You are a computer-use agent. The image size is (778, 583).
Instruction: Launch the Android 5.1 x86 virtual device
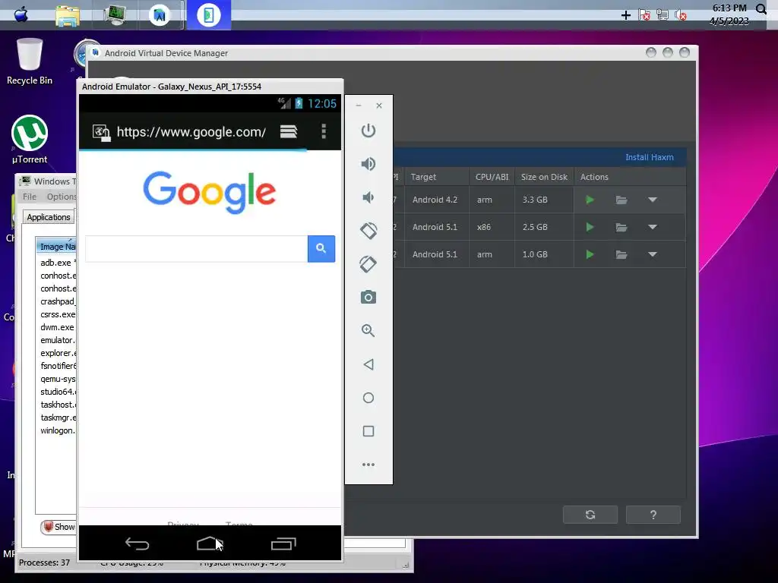click(590, 227)
